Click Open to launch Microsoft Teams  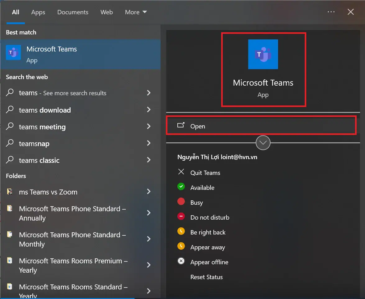click(x=198, y=126)
